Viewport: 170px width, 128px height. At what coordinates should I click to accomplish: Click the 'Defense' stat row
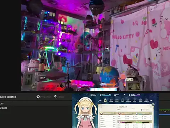(108, 120)
